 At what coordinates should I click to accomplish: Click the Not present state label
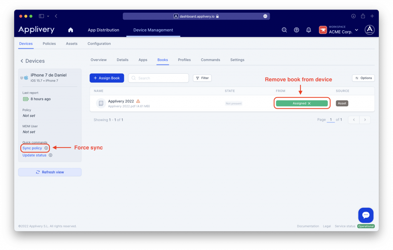(x=234, y=103)
